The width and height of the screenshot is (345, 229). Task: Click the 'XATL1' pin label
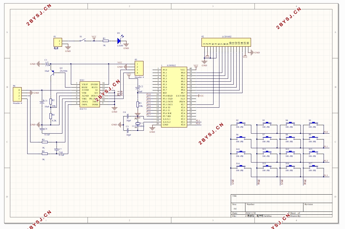pos(167,119)
